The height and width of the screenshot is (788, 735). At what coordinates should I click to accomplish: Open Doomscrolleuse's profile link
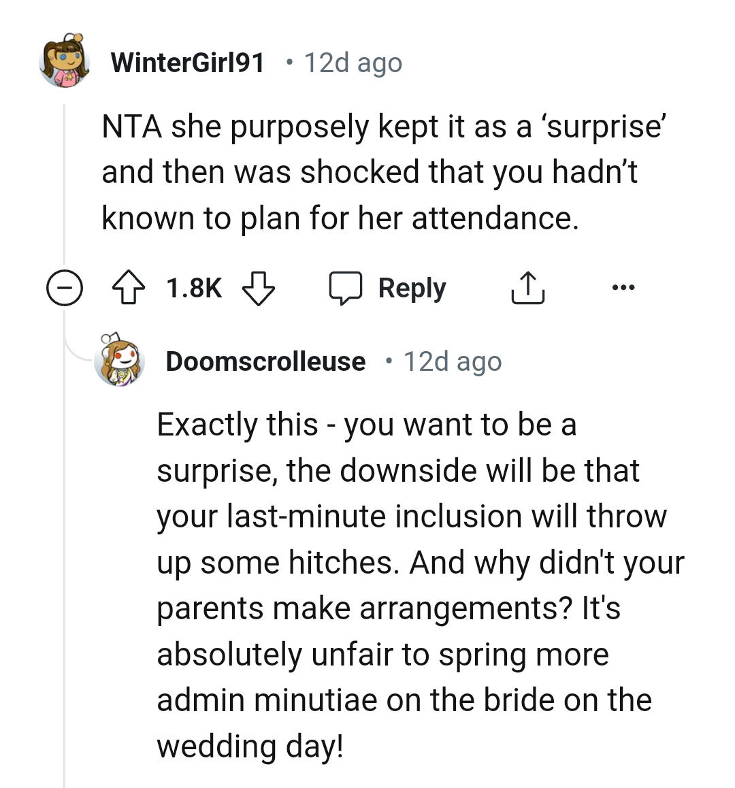(x=265, y=361)
